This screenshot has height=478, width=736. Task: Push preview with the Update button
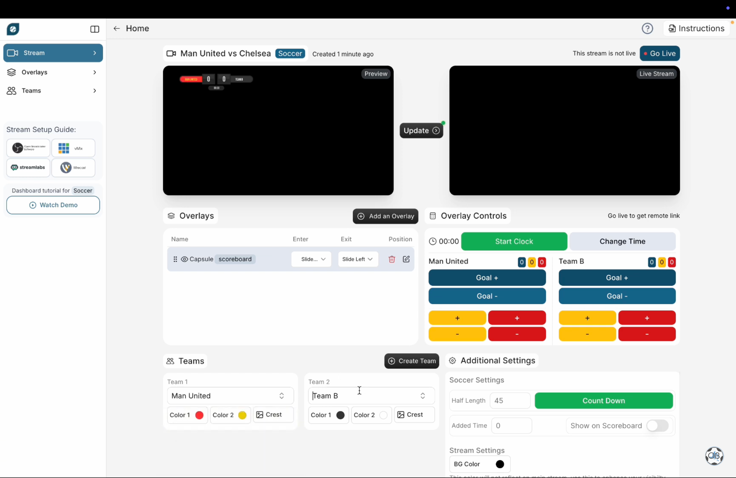[421, 130]
